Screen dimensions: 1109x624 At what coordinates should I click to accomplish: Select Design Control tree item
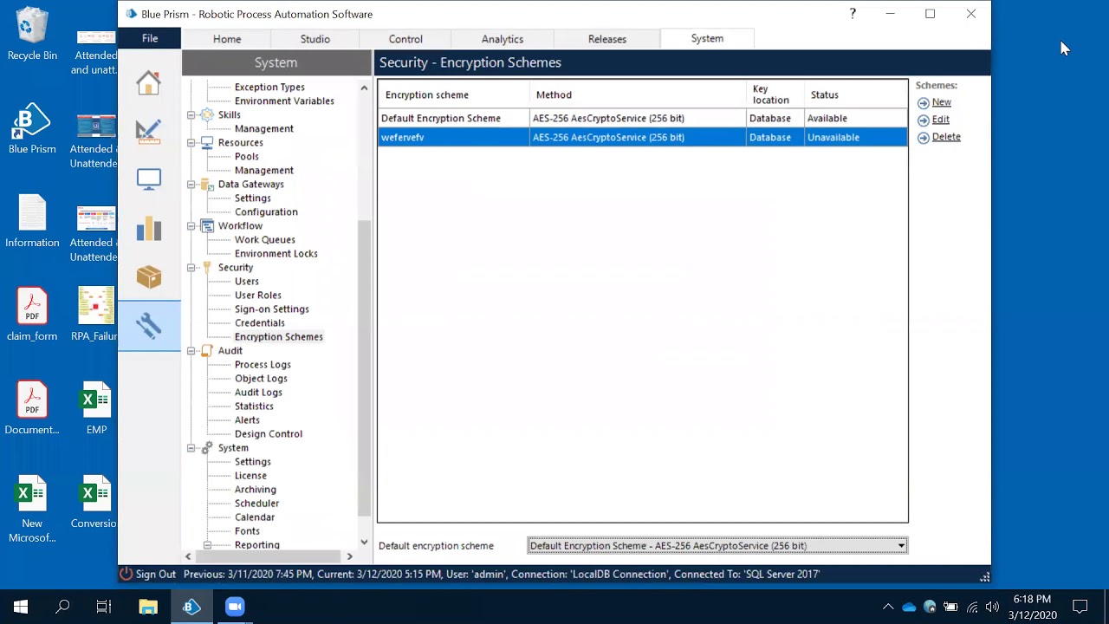pos(268,434)
